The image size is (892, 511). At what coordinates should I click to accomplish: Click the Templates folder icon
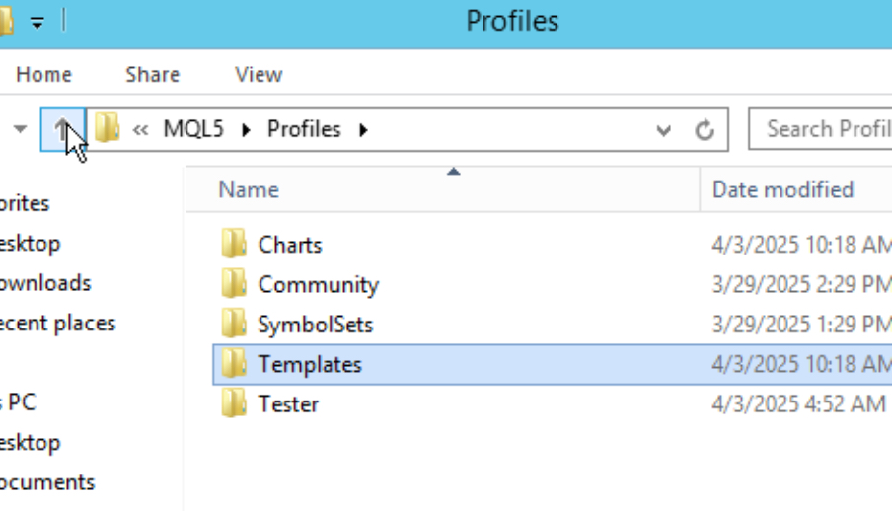tap(234, 364)
